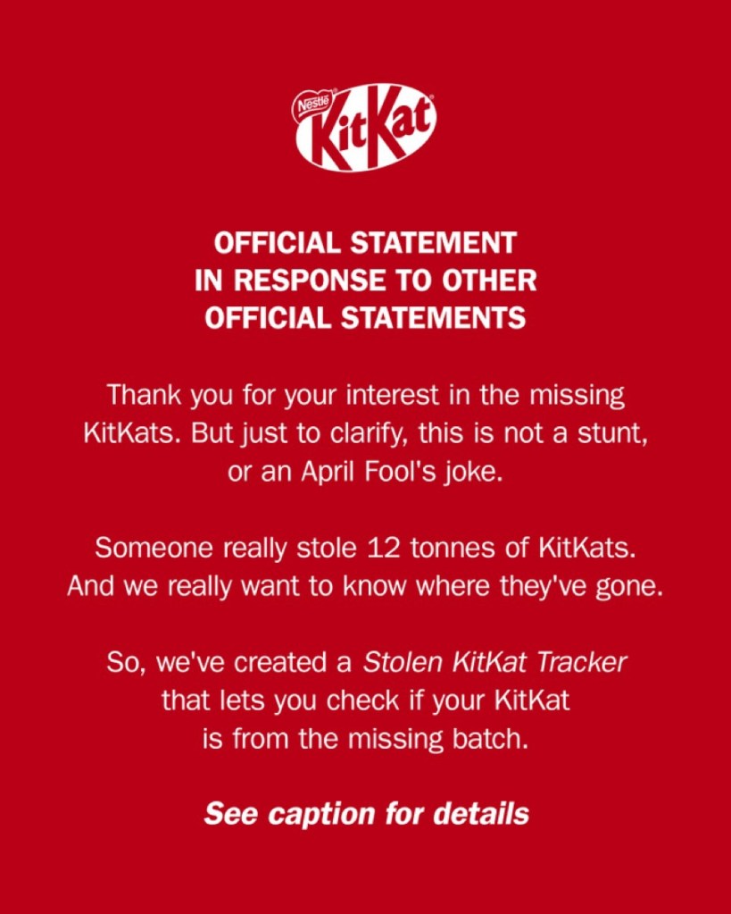The height and width of the screenshot is (914, 731).
Task: Click the "OFFICIAL STATEMENTS" heading line
Action: (365, 318)
